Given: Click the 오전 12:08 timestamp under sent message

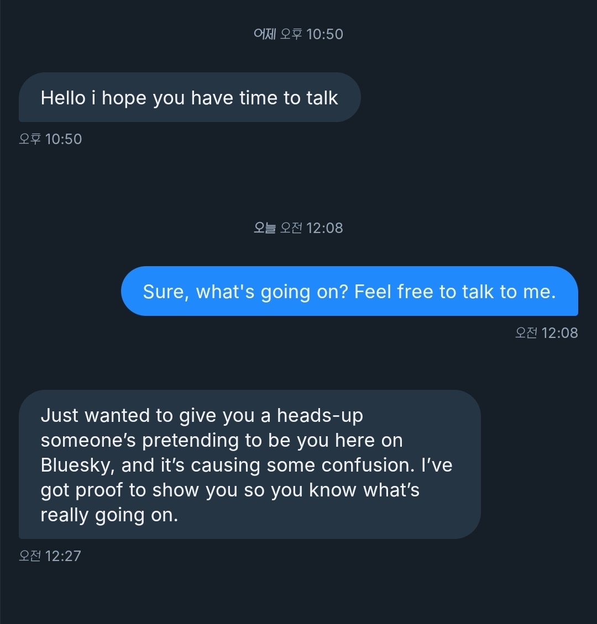Looking at the screenshot, I should click(546, 333).
